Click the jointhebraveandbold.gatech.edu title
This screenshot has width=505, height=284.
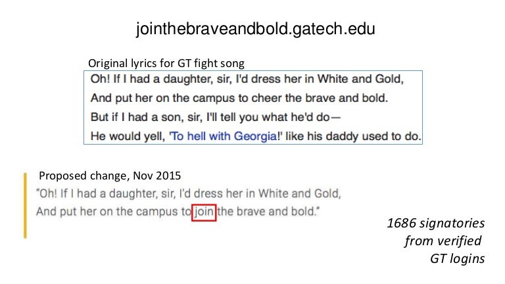coord(255,29)
